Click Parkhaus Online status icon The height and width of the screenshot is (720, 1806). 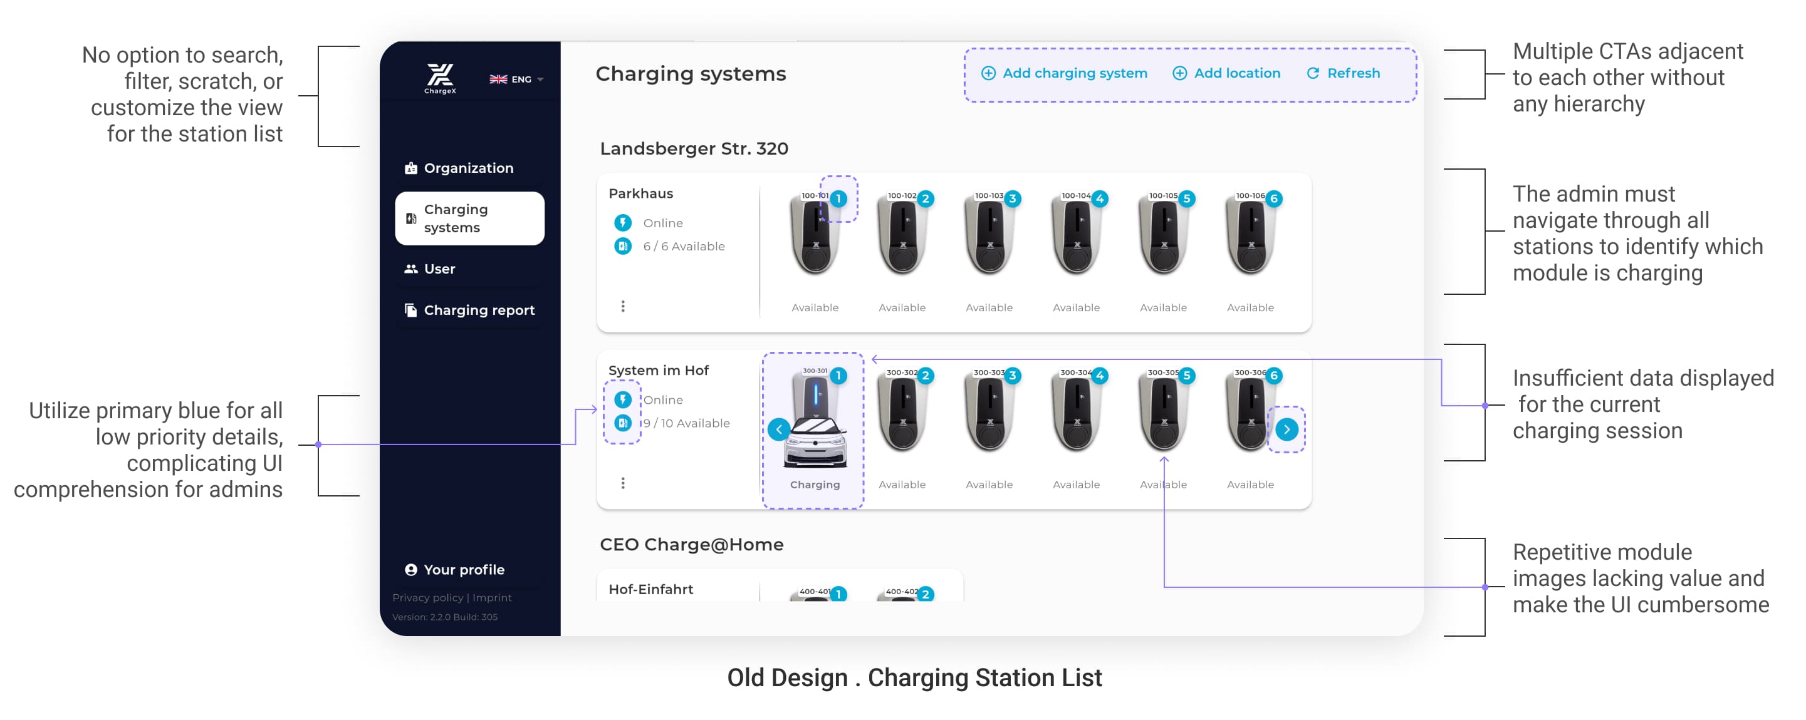(622, 223)
